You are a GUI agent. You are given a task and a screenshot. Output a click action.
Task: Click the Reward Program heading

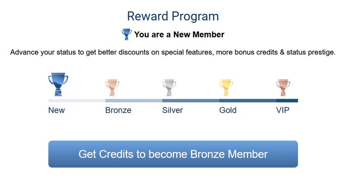point(173,16)
